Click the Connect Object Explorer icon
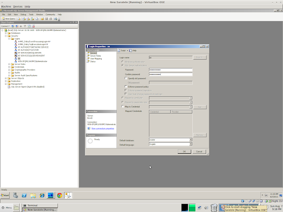 coord(13,26)
